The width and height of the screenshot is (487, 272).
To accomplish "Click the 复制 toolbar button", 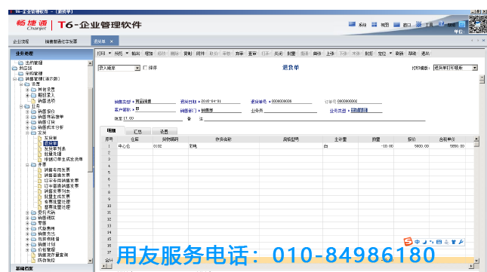I will (x=187, y=53).
